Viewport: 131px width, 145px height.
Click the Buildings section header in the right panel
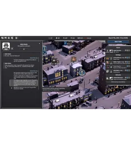(x=118, y=55)
